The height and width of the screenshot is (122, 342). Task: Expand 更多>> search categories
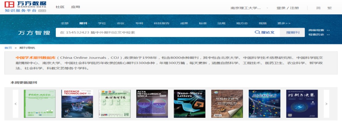click(x=284, y=23)
